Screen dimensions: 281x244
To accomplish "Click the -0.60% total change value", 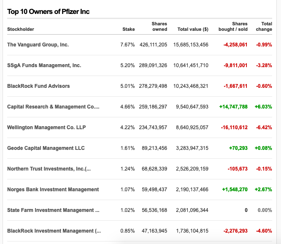I will (264, 86).
